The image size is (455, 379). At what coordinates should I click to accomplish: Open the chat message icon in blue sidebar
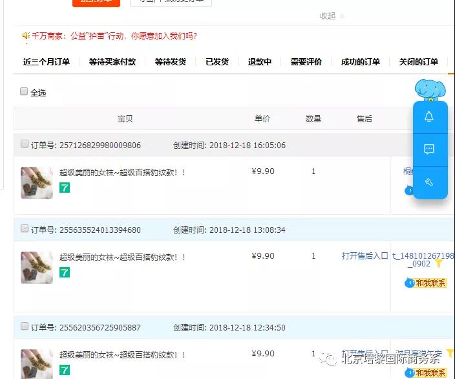coord(429,149)
